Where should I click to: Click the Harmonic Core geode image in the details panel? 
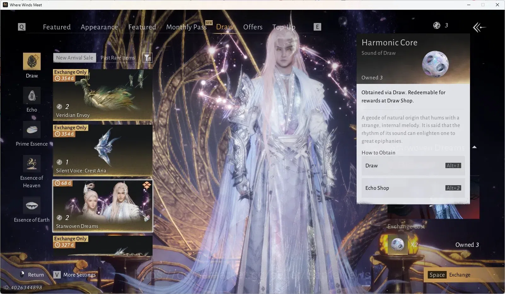[435, 64]
